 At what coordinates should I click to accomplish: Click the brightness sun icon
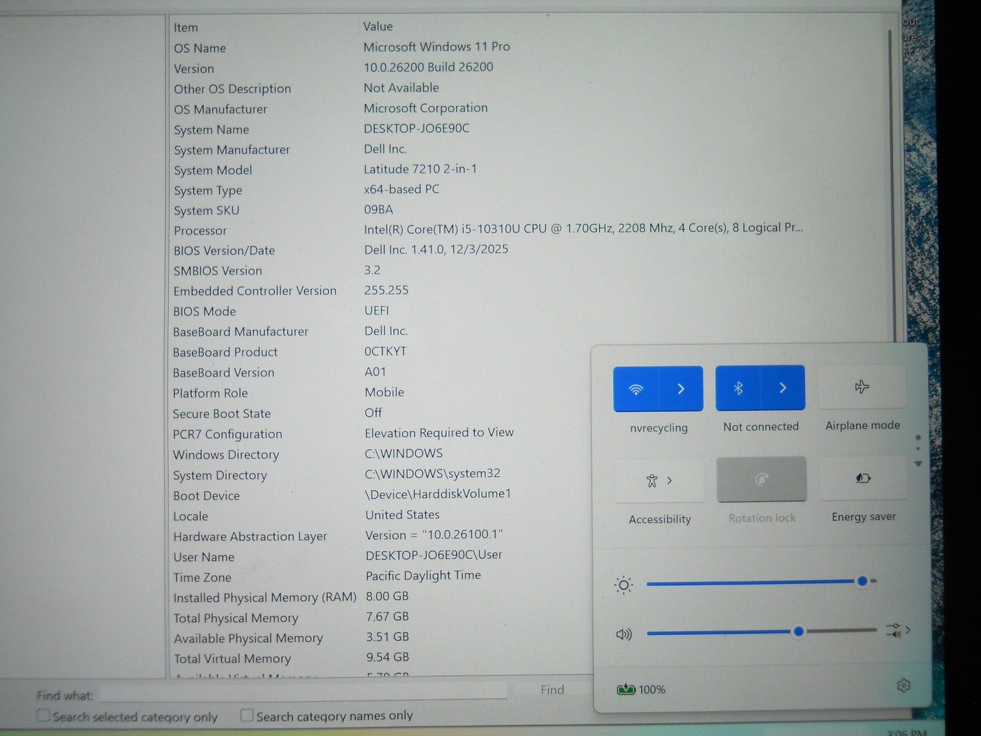[624, 585]
